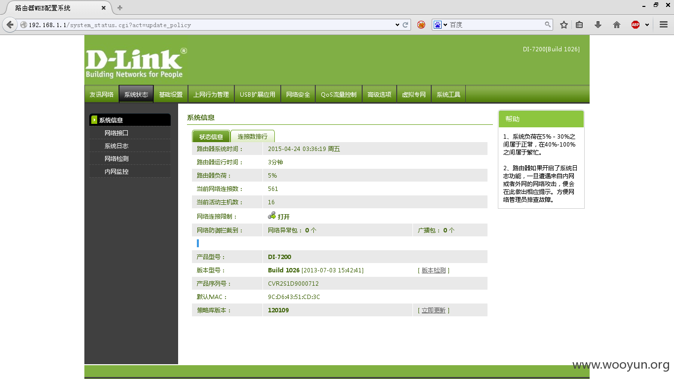Viewport: 674px width, 379px height.
Task: Select 系统信息 in the sidebar
Action: point(130,120)
